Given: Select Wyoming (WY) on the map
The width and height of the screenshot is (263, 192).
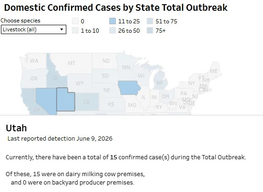Looking at the screenshot, I should click(x=80, y=83).
